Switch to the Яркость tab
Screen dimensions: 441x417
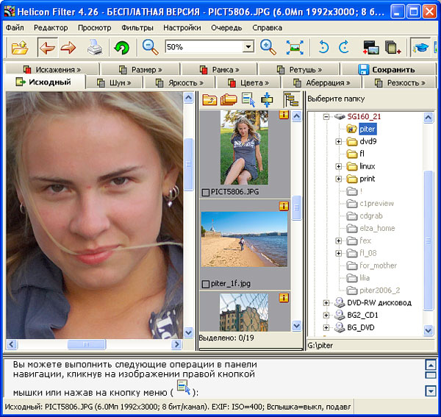tap(179, 82)
